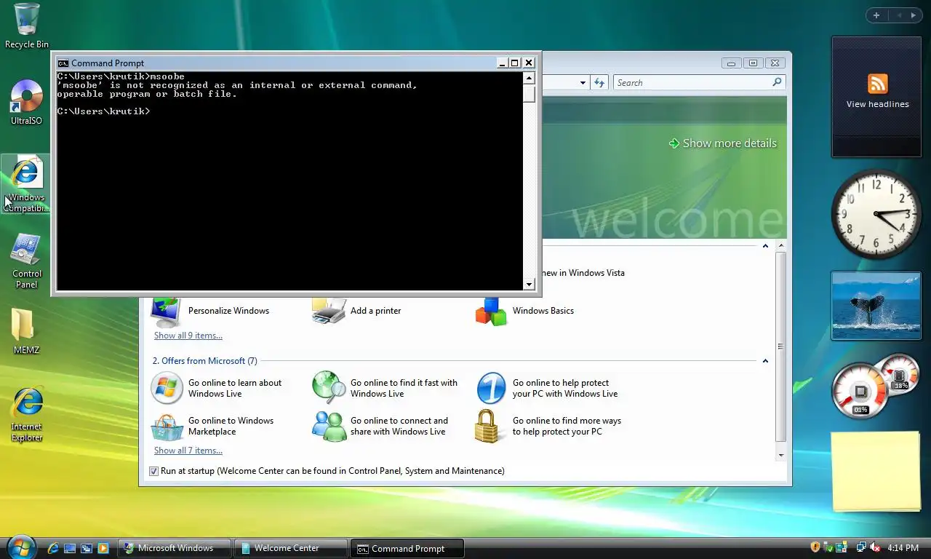This screenshot has height=559, width=931.
Task: Open the Start menu orb
Action: (x=20, y=547)
